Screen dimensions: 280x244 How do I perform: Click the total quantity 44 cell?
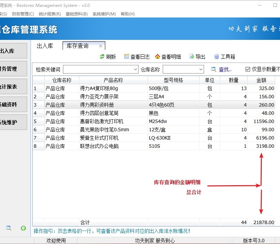[234, 222]
